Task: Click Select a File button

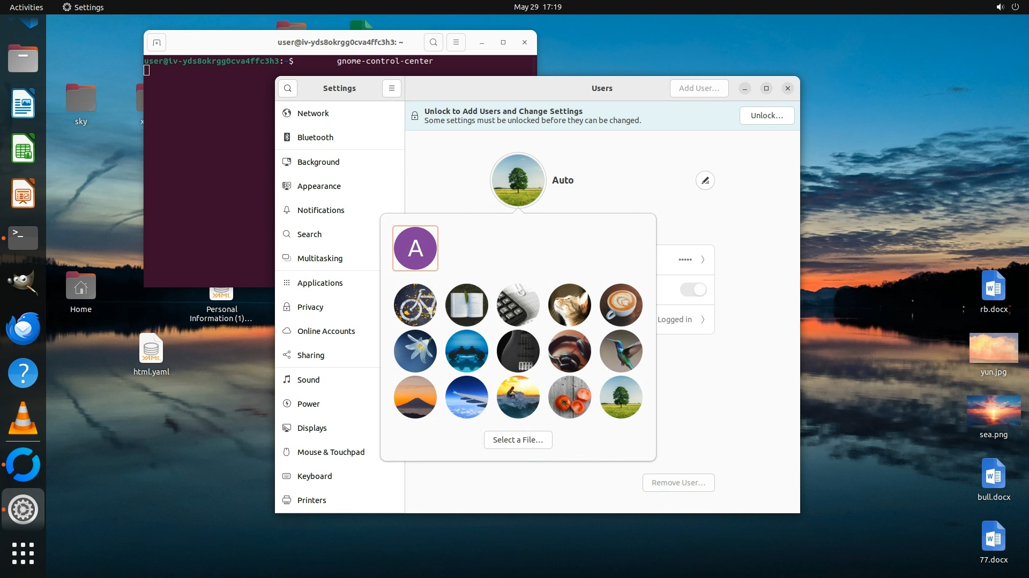Action: (518, 440)
